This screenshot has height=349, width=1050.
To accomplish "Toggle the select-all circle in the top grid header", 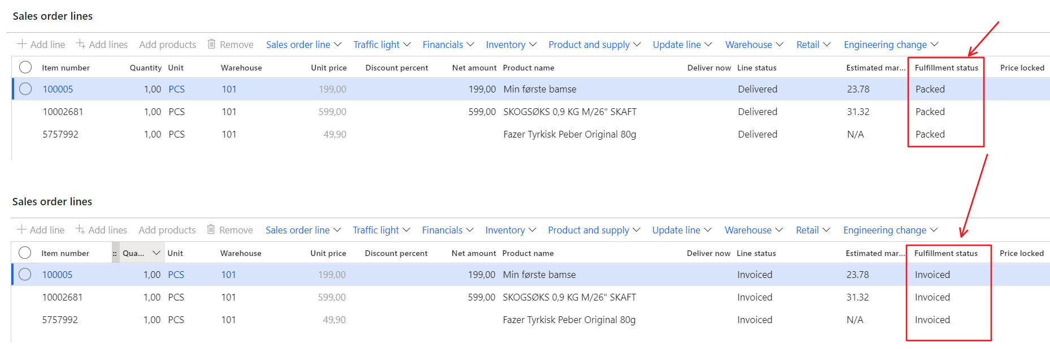I will pyautogui.click(x=25, y=68).
